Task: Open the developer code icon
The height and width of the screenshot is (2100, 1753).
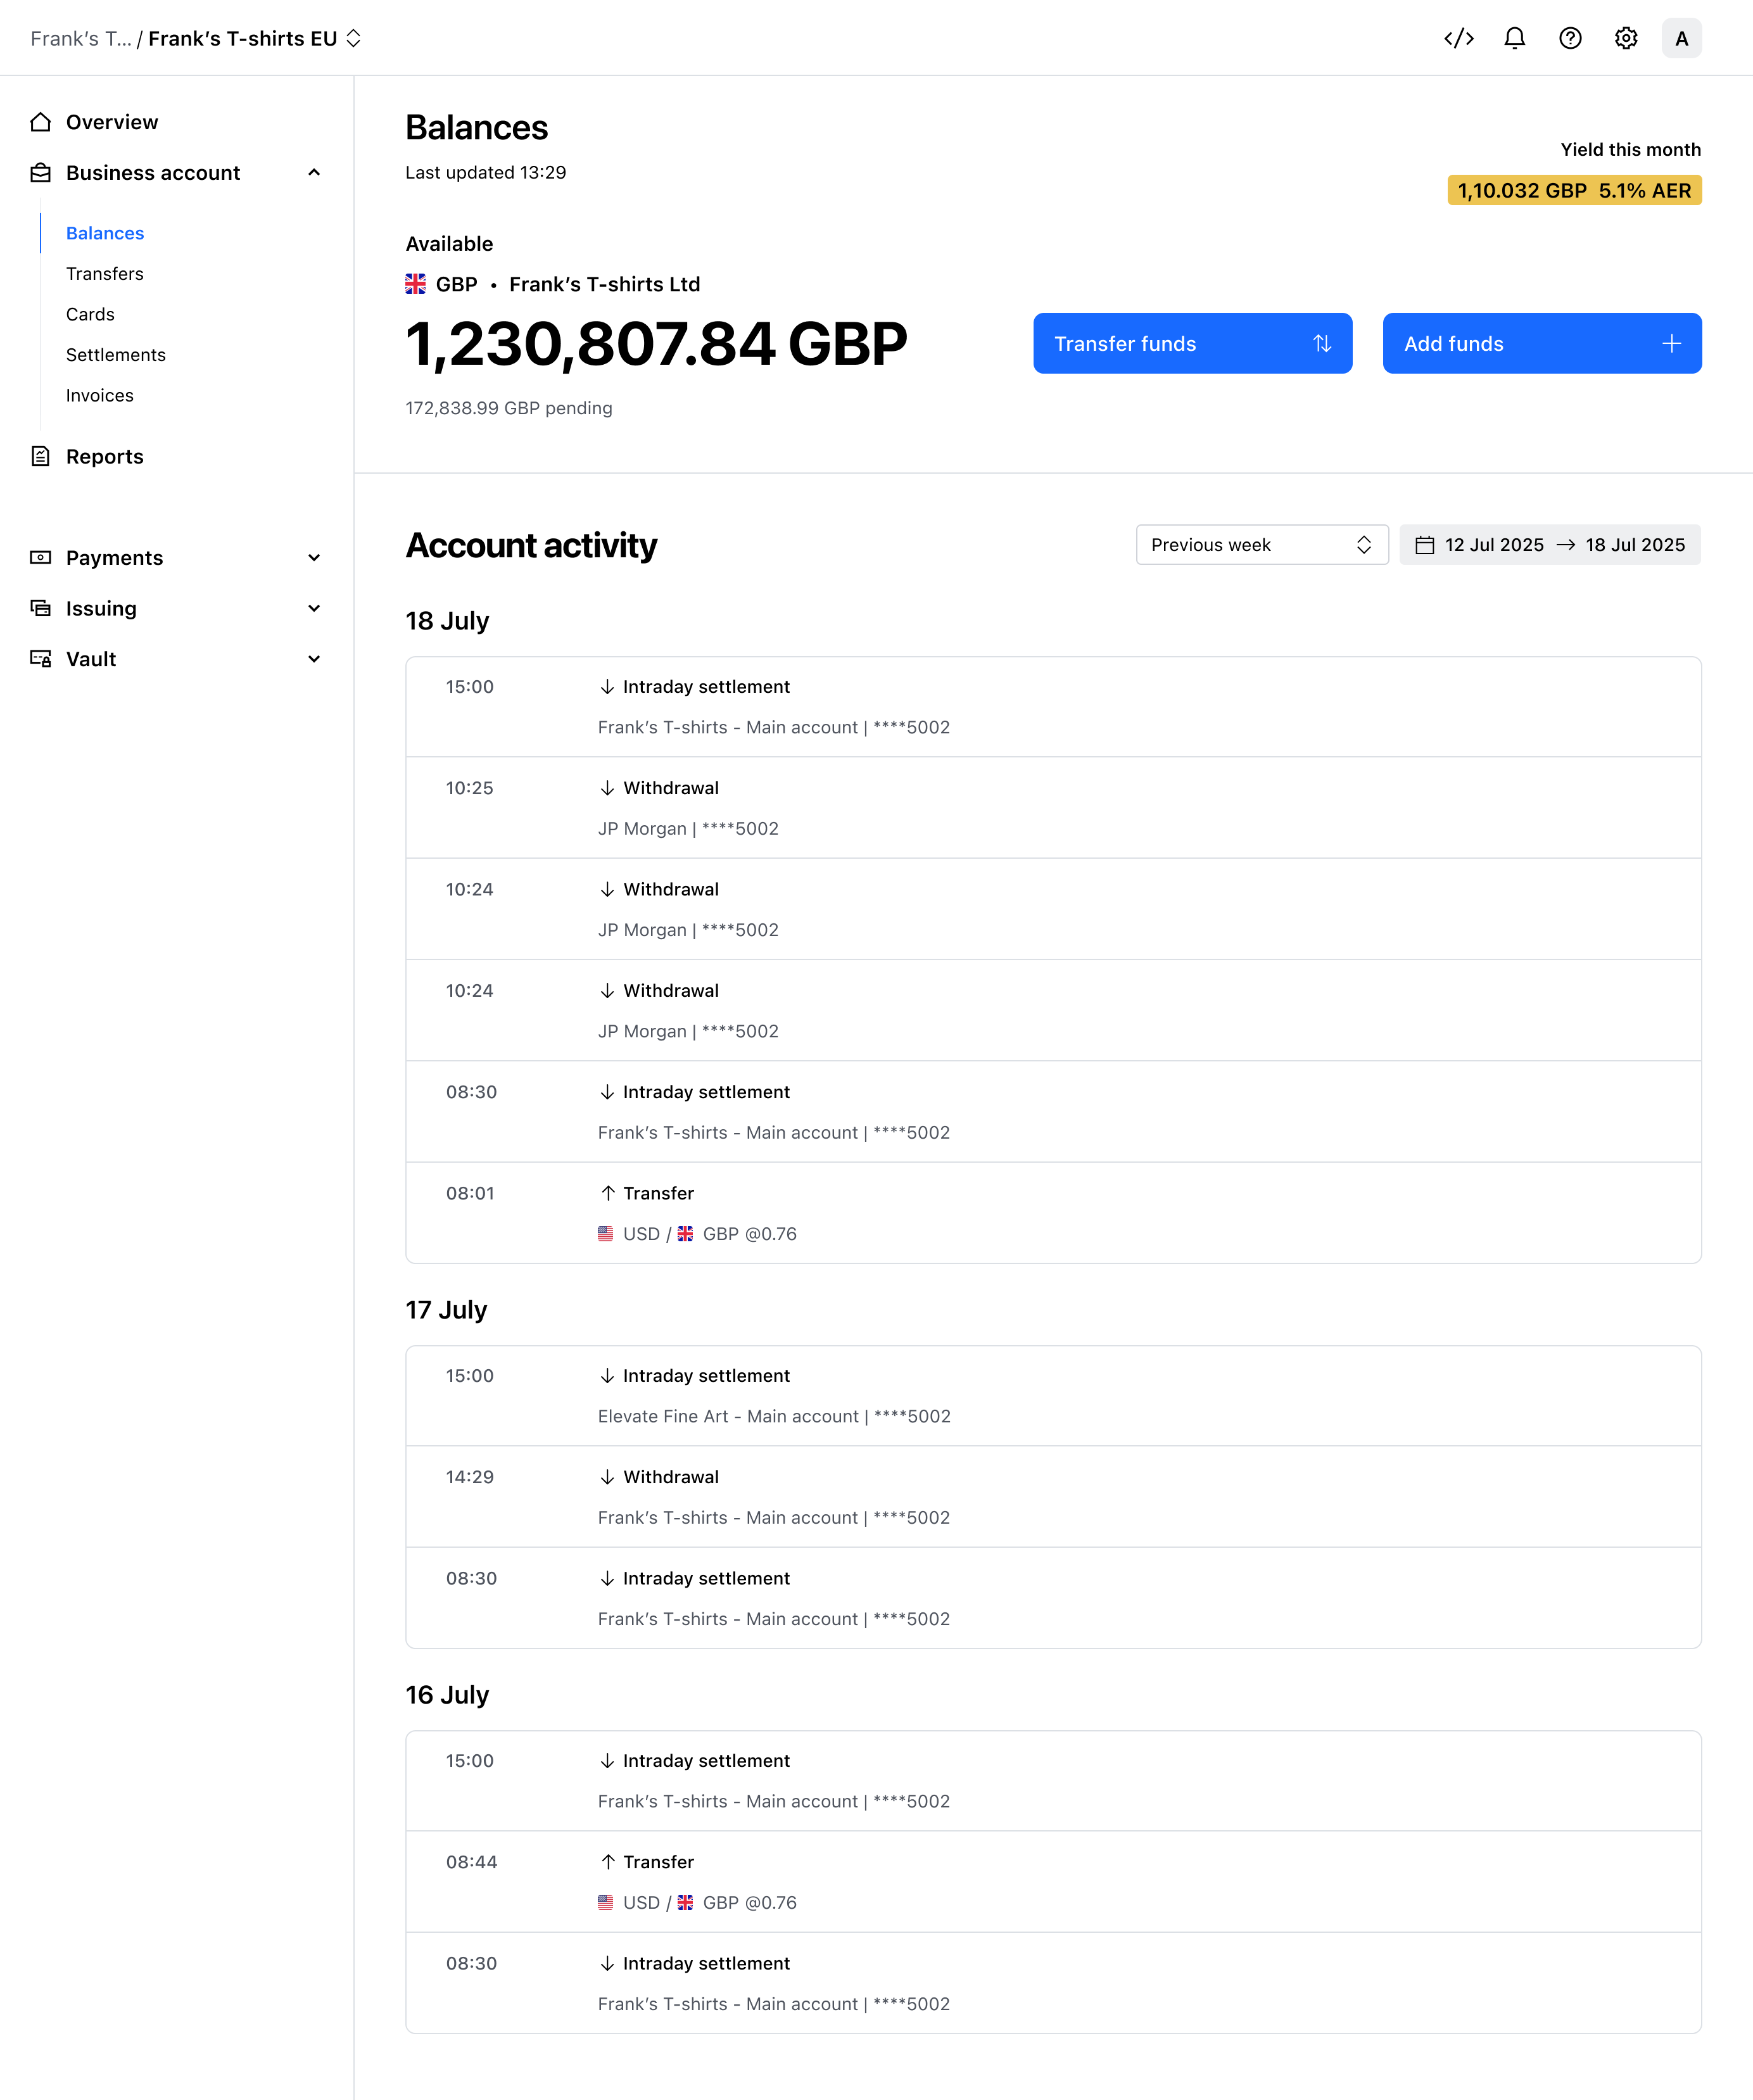Action: tap(1459, 38)
